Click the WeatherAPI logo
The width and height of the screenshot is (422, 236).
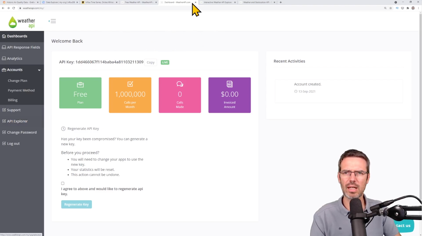(x=22, y=22)
